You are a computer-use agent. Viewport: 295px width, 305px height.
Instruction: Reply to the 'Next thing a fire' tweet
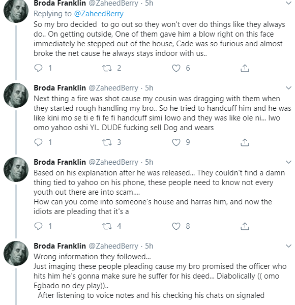coord(38,142)
